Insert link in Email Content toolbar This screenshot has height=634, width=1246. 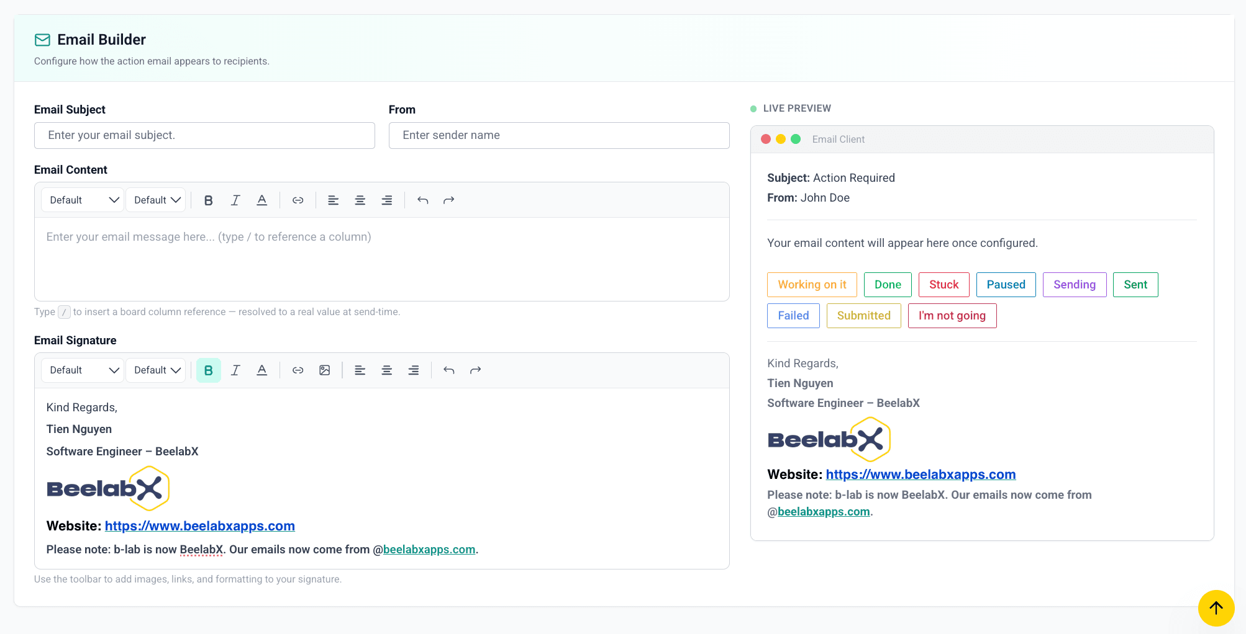point(298,200)
